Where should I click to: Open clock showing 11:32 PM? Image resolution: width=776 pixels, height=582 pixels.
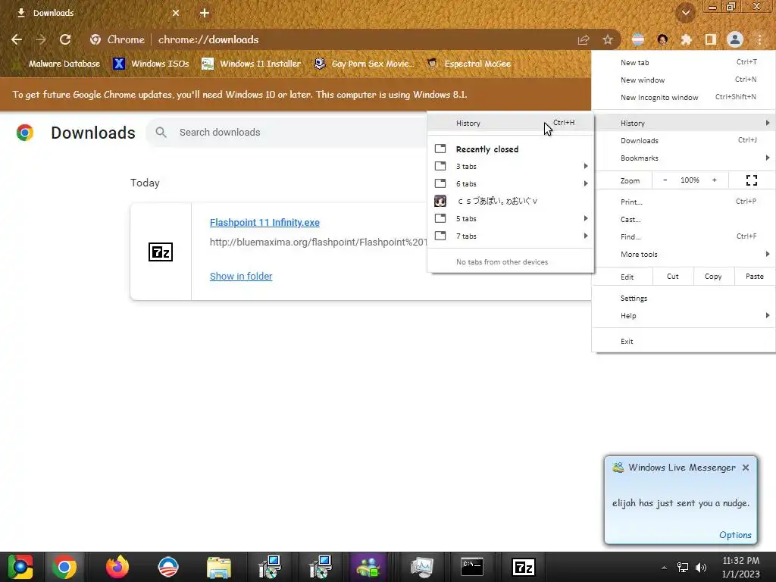tap(740, 567)
